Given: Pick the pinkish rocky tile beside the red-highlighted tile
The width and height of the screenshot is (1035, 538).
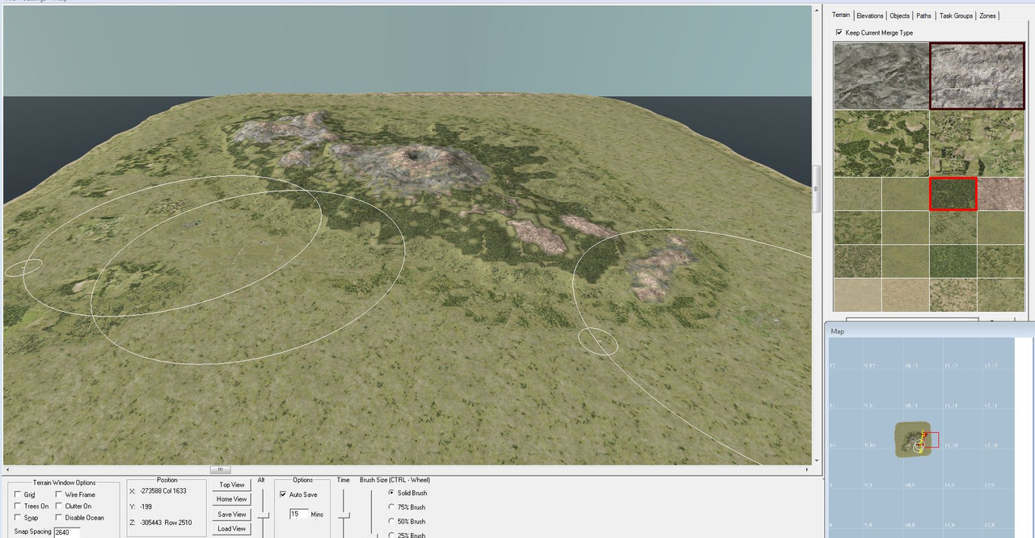Looking at the screenshot, I should [x=1001, y=194].
